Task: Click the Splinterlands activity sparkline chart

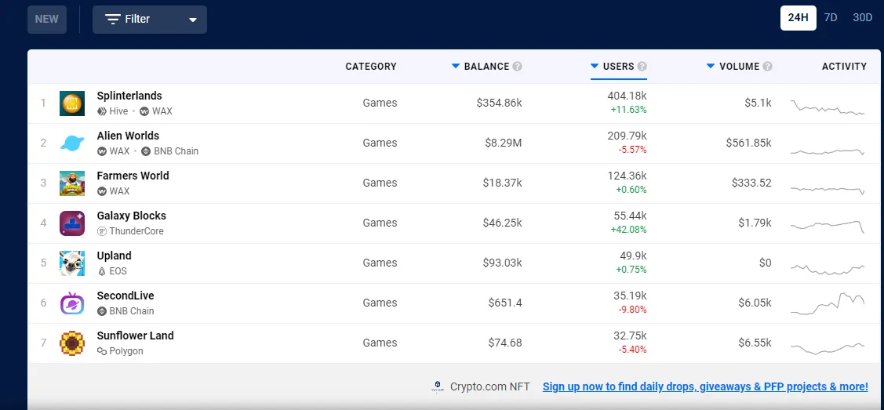Action: [828, 107]
